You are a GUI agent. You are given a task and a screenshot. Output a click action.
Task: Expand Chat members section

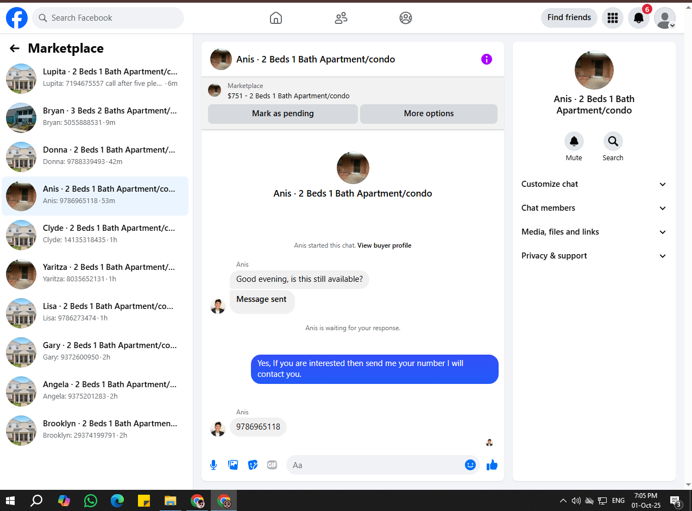[x=594, y=208]
